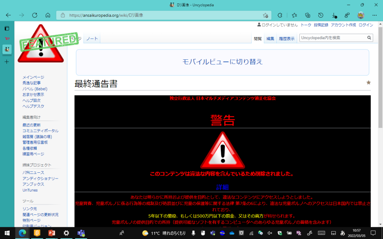The image size is (383, 239).
Task: Open the browser profile avatar menu
Action: 360,15
